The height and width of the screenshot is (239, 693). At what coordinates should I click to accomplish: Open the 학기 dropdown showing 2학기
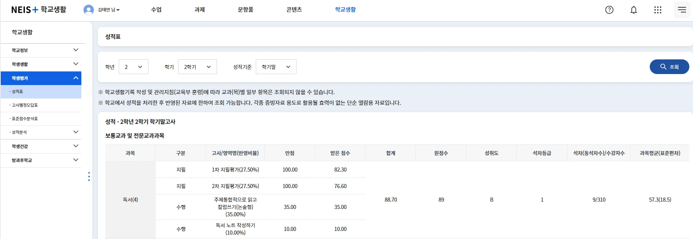coord(198,67)
